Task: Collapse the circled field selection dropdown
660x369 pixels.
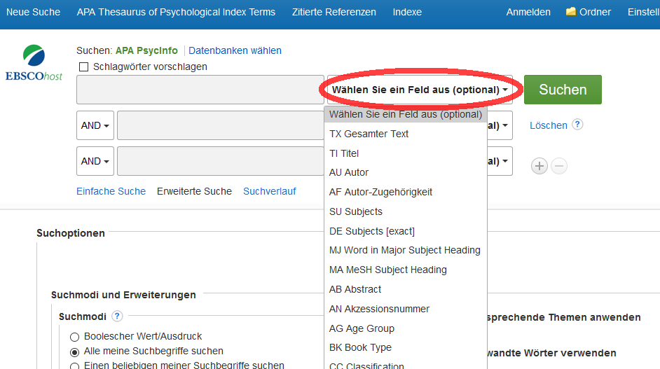Action: [x=420, y=90]
